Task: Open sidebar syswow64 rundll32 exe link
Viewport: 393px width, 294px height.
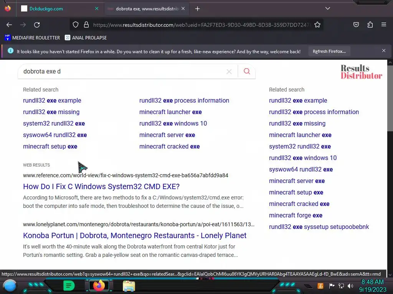Action: click(x=301, y=170)
